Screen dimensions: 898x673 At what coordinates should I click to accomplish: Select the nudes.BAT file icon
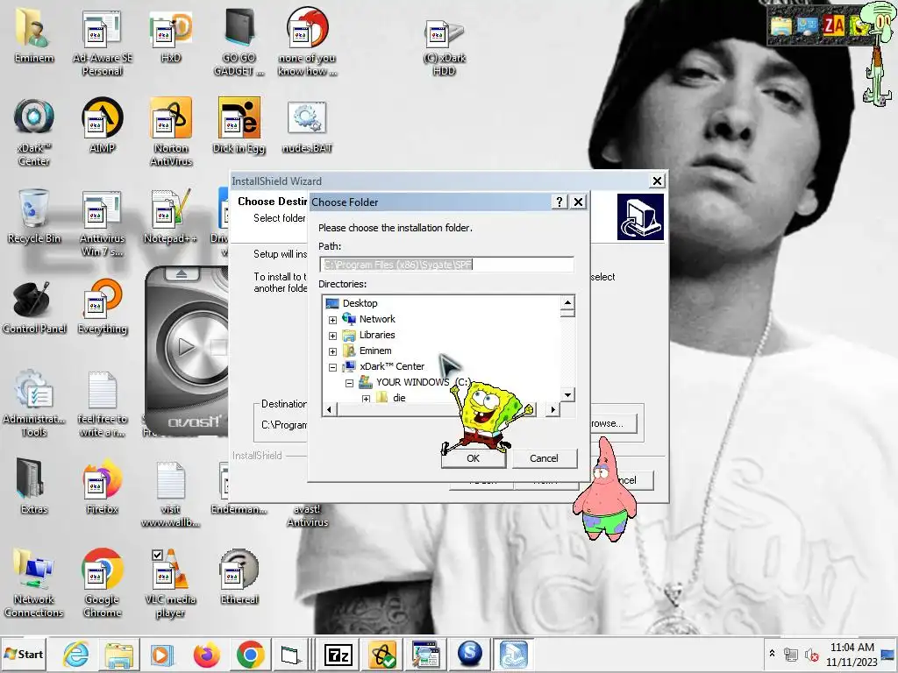click(308, 126)
